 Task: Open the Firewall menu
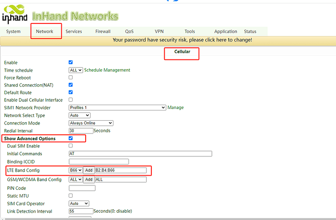tap(103, 32)
